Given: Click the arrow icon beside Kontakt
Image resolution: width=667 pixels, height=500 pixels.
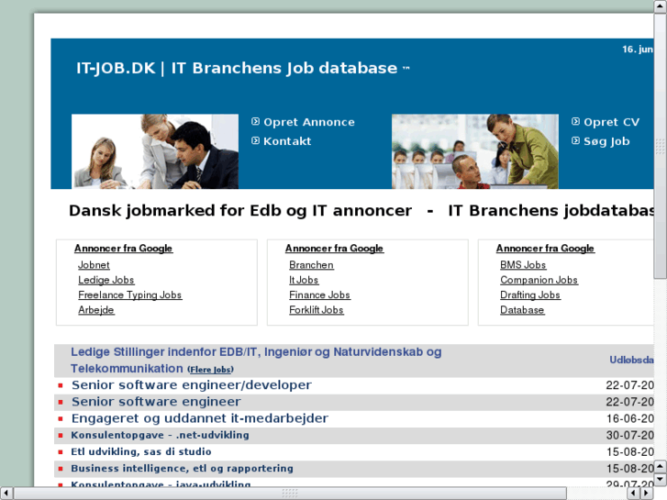Looking at the screenshot, I should (255, 140).
